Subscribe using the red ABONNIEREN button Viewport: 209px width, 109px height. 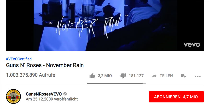tap(176, 97)
